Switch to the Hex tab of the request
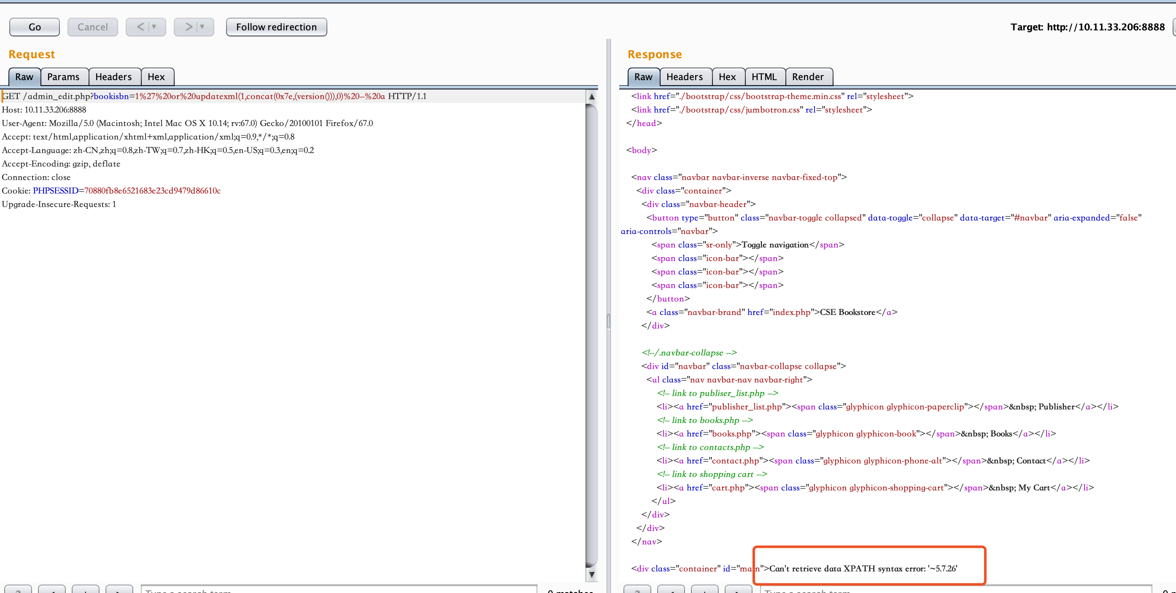Viewport: 1176px width, 593px height. [x=157, y=77]
